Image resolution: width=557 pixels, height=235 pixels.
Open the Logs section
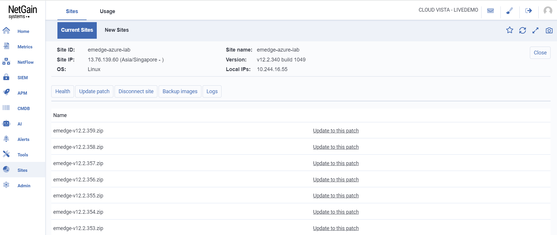click(x=212, y=91)
